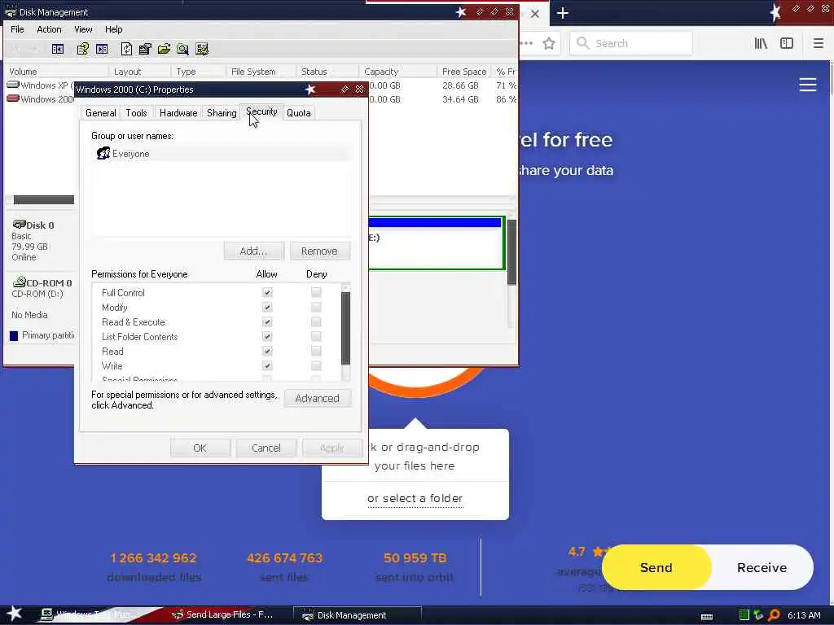
Task: Click the blue Primary partition legend swatch
Action: 14,335
